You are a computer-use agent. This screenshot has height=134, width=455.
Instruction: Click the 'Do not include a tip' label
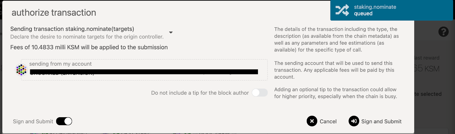[200, 93]
